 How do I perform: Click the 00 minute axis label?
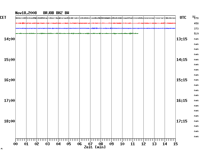click(x=16, y=144)
